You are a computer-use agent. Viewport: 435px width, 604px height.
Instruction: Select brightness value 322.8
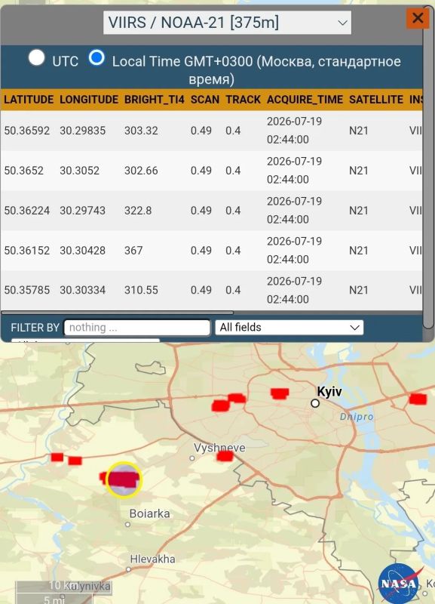138,211
